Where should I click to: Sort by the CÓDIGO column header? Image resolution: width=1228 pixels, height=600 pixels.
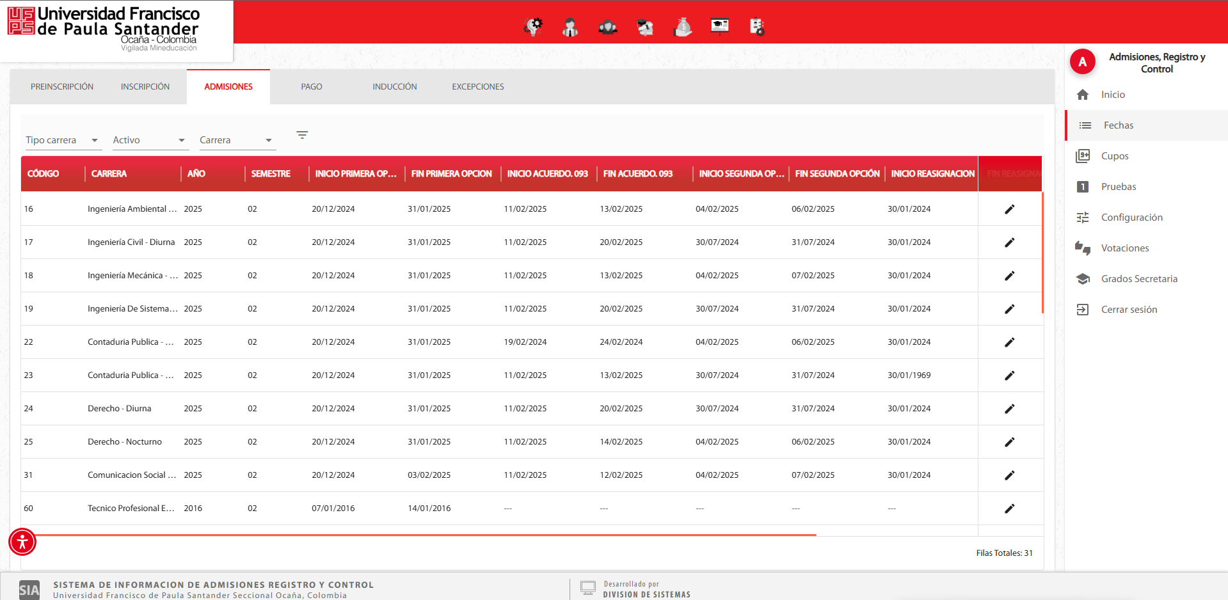pyautogui.click(x=44, y=174)
